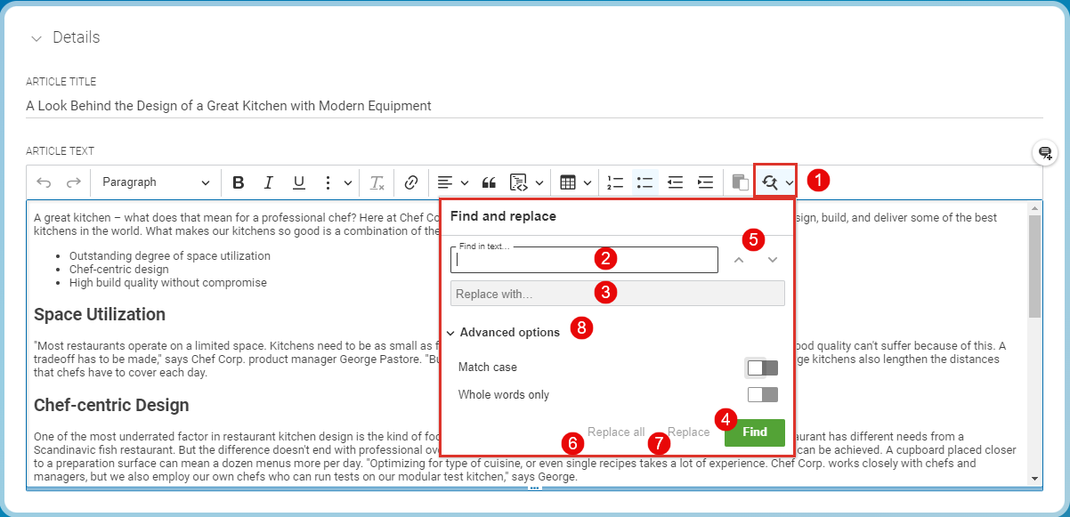
Task: Open the Paragraph style dropdown
Action: point(156,182)
